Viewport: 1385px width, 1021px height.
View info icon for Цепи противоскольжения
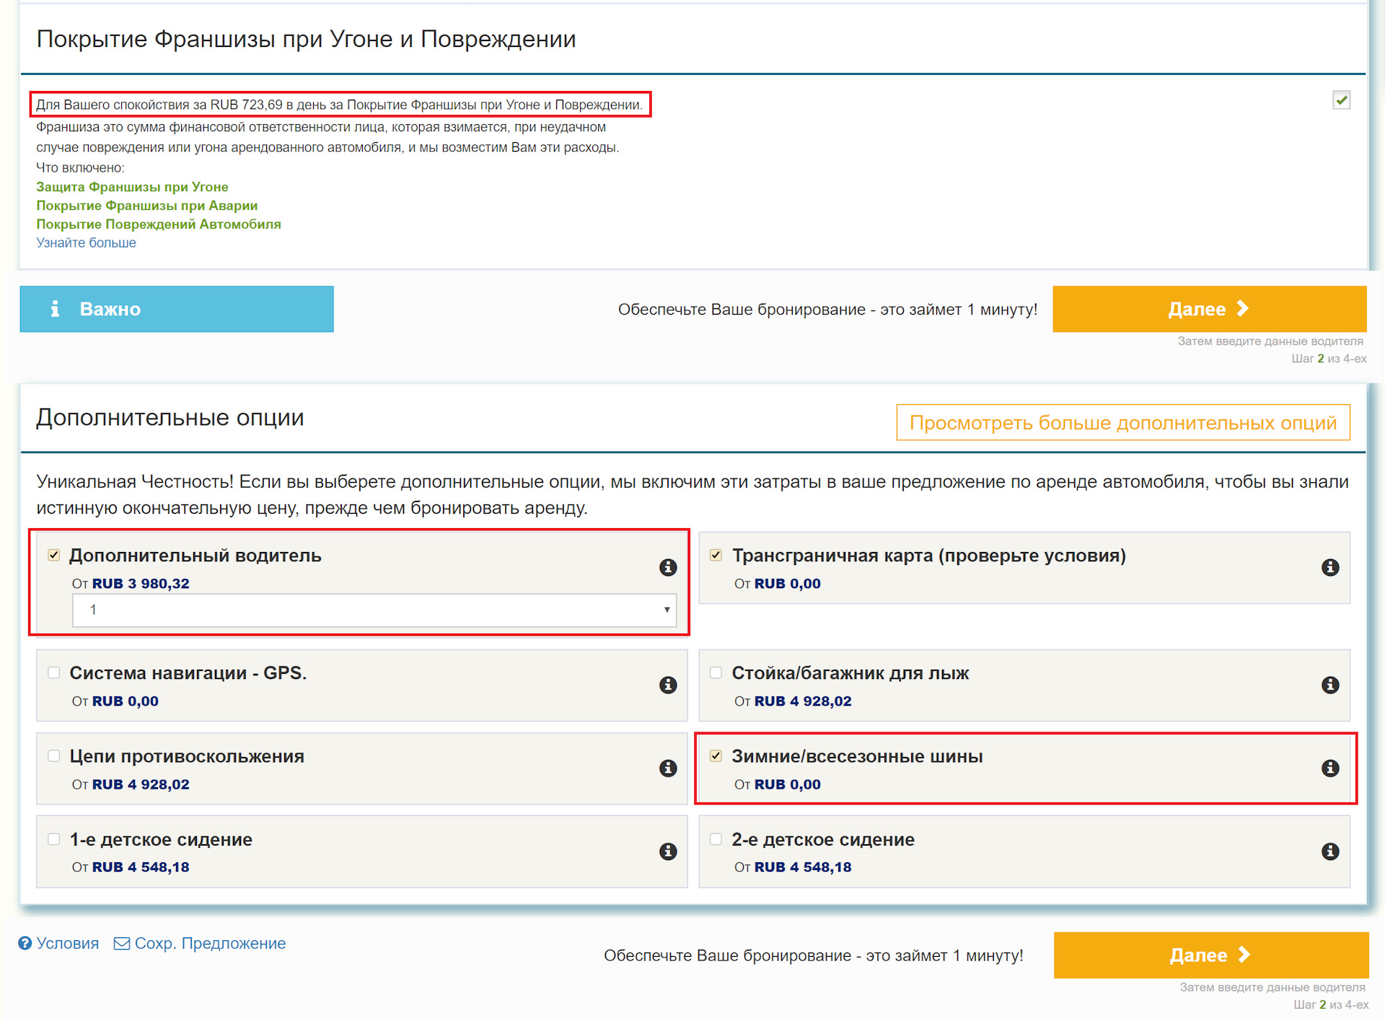(668, 768)
